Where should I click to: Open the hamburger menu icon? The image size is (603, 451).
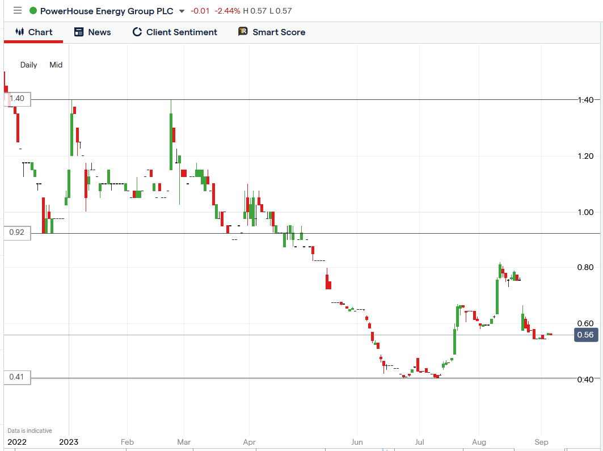click(18, 10)
